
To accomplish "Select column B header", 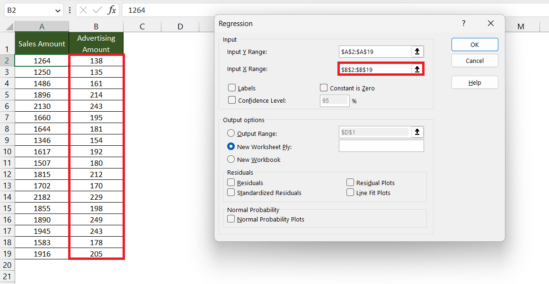I will point(96,26).
